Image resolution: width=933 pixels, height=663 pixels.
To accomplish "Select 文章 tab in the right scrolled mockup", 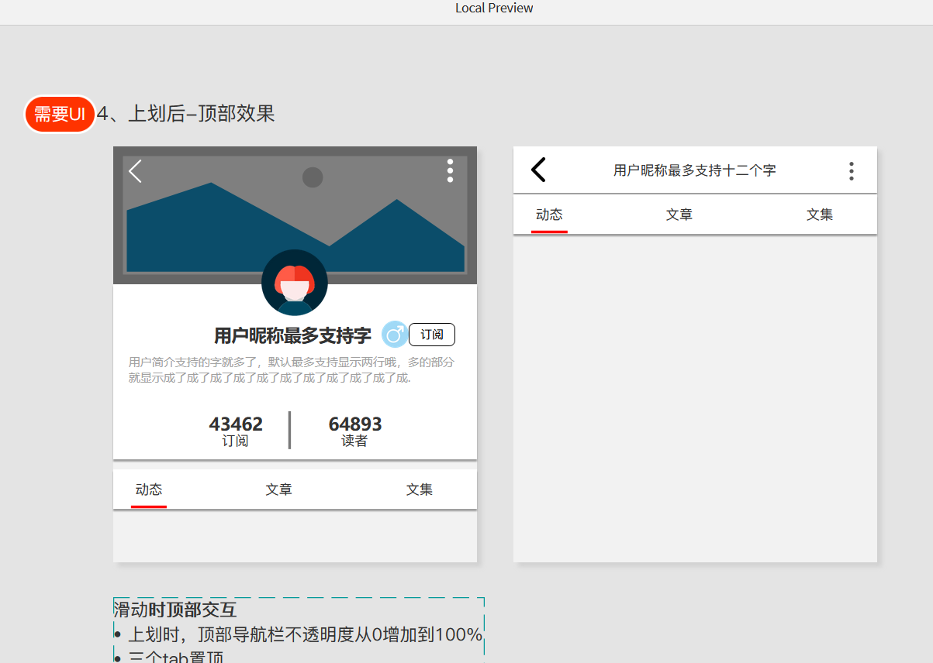I will pyautogui.click(x=679, y=215).
